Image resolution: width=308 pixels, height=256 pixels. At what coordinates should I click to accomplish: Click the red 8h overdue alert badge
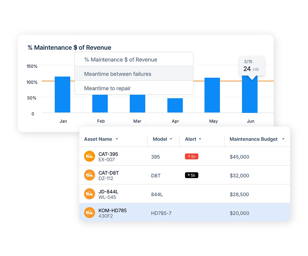pyautogui.click(x=191, y=156)
